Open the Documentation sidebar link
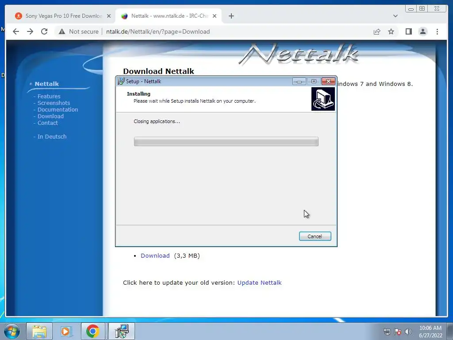This screenshot has width=453, height=340. point(58,110)
